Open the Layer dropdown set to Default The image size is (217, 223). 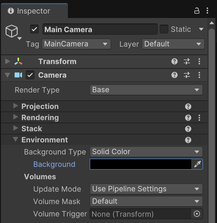[x=173, y=44]
